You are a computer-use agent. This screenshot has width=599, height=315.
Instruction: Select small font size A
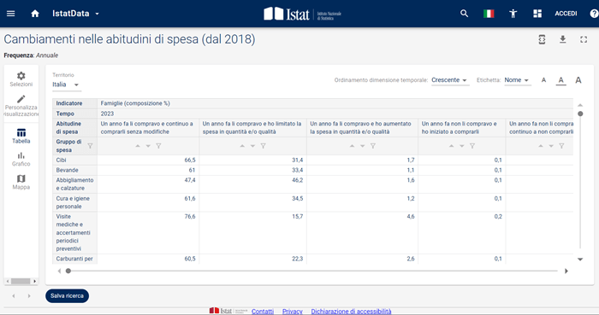tap(543, 80)
